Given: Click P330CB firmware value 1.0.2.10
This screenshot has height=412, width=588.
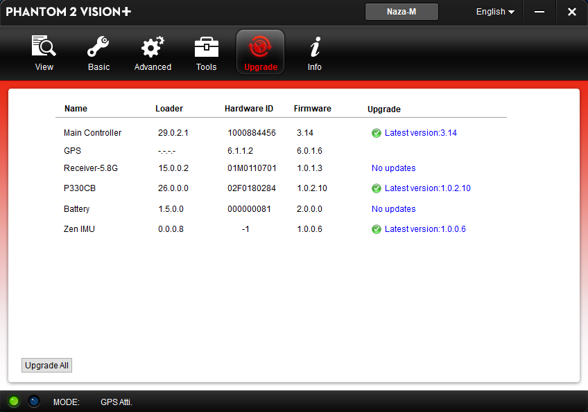Looking at the screenshot, I should click(312, 188).
